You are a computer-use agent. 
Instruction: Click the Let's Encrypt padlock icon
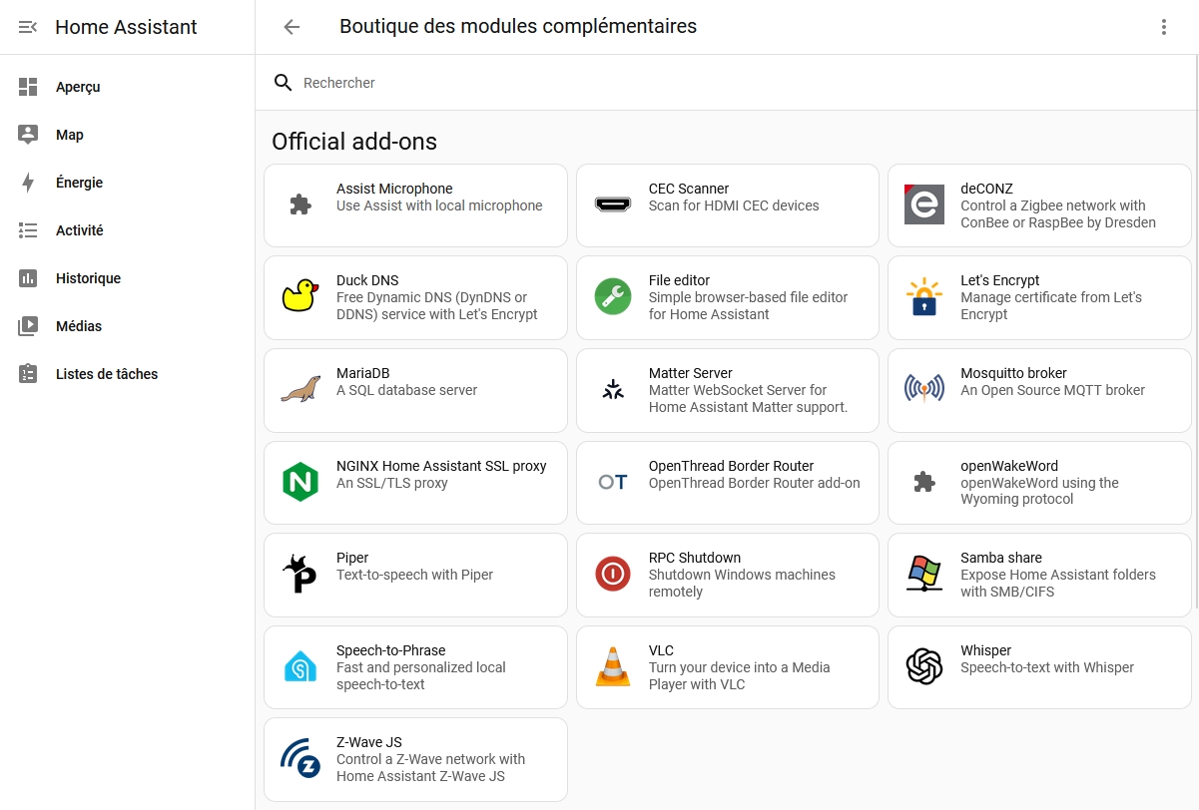924,296
